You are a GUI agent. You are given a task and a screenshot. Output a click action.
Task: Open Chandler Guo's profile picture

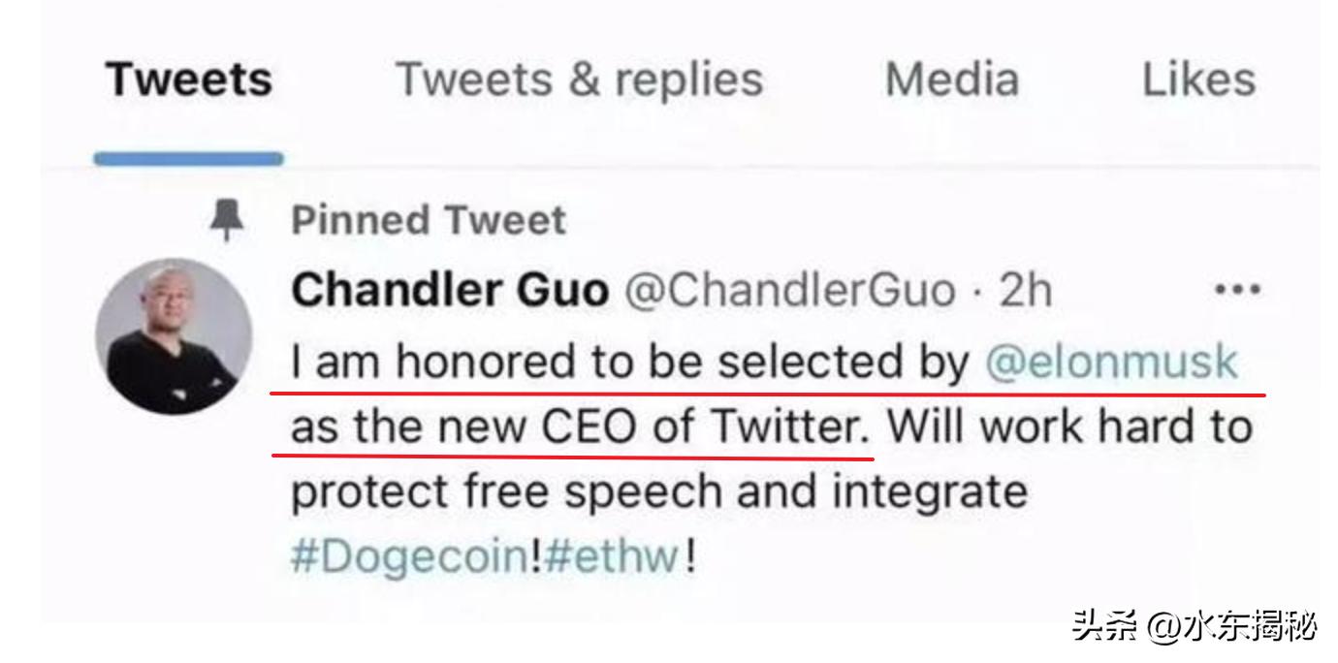point(174,336)
